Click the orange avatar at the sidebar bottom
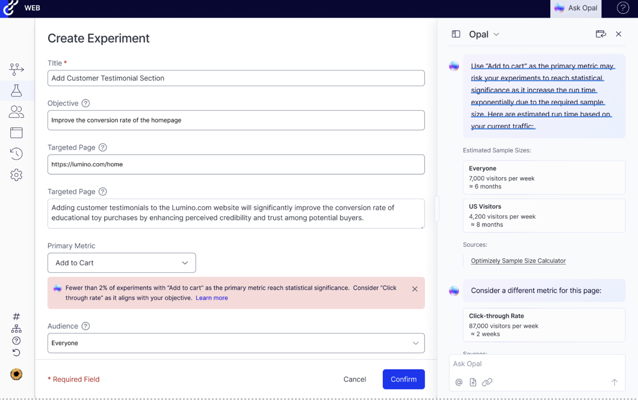Image resolution: width=638 pixels, height=400 pixels. (x=16, y=374)
